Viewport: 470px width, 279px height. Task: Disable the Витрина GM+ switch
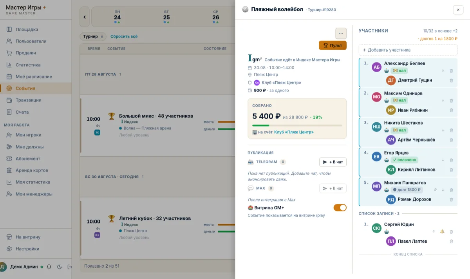(340, 207)
